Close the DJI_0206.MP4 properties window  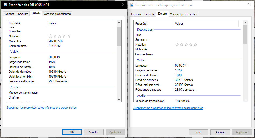123,5
